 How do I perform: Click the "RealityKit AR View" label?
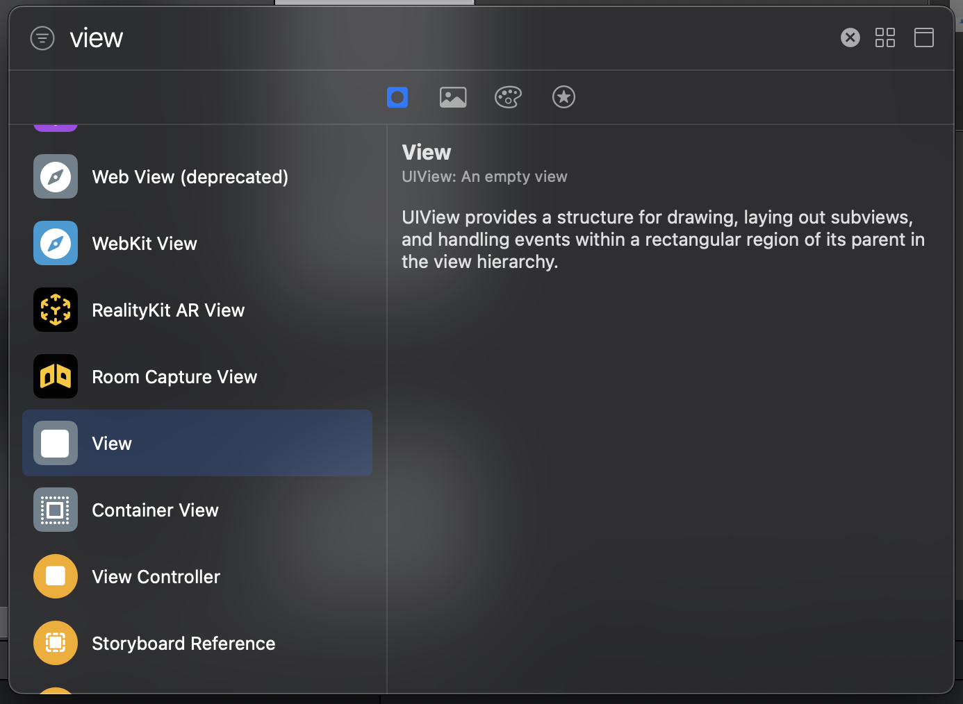(168, 310)
